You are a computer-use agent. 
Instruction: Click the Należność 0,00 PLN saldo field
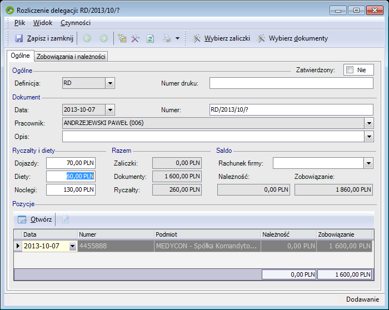coord(253,189)
